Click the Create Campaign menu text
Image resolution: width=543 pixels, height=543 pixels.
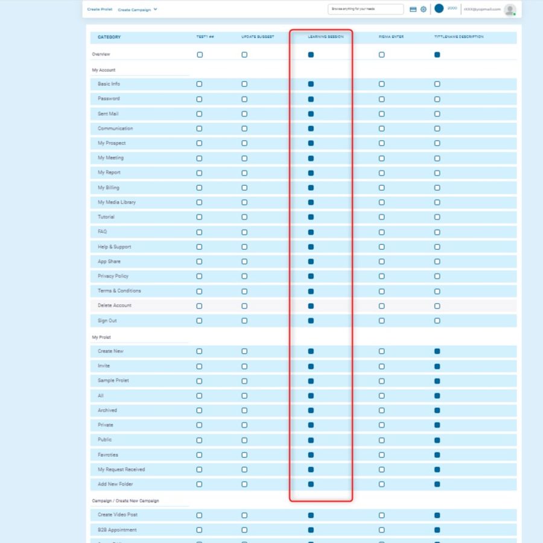point(134,10)
